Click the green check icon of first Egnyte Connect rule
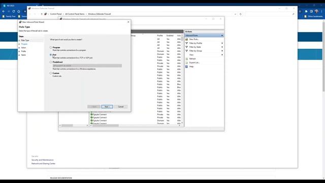The image size is (325, 183). 91,114
